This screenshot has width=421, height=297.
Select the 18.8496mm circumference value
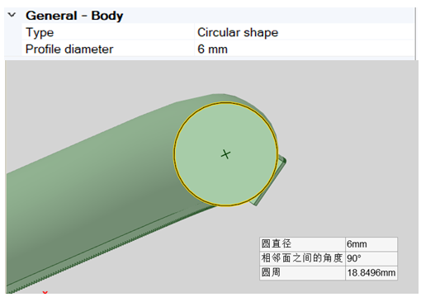point(371,273)
